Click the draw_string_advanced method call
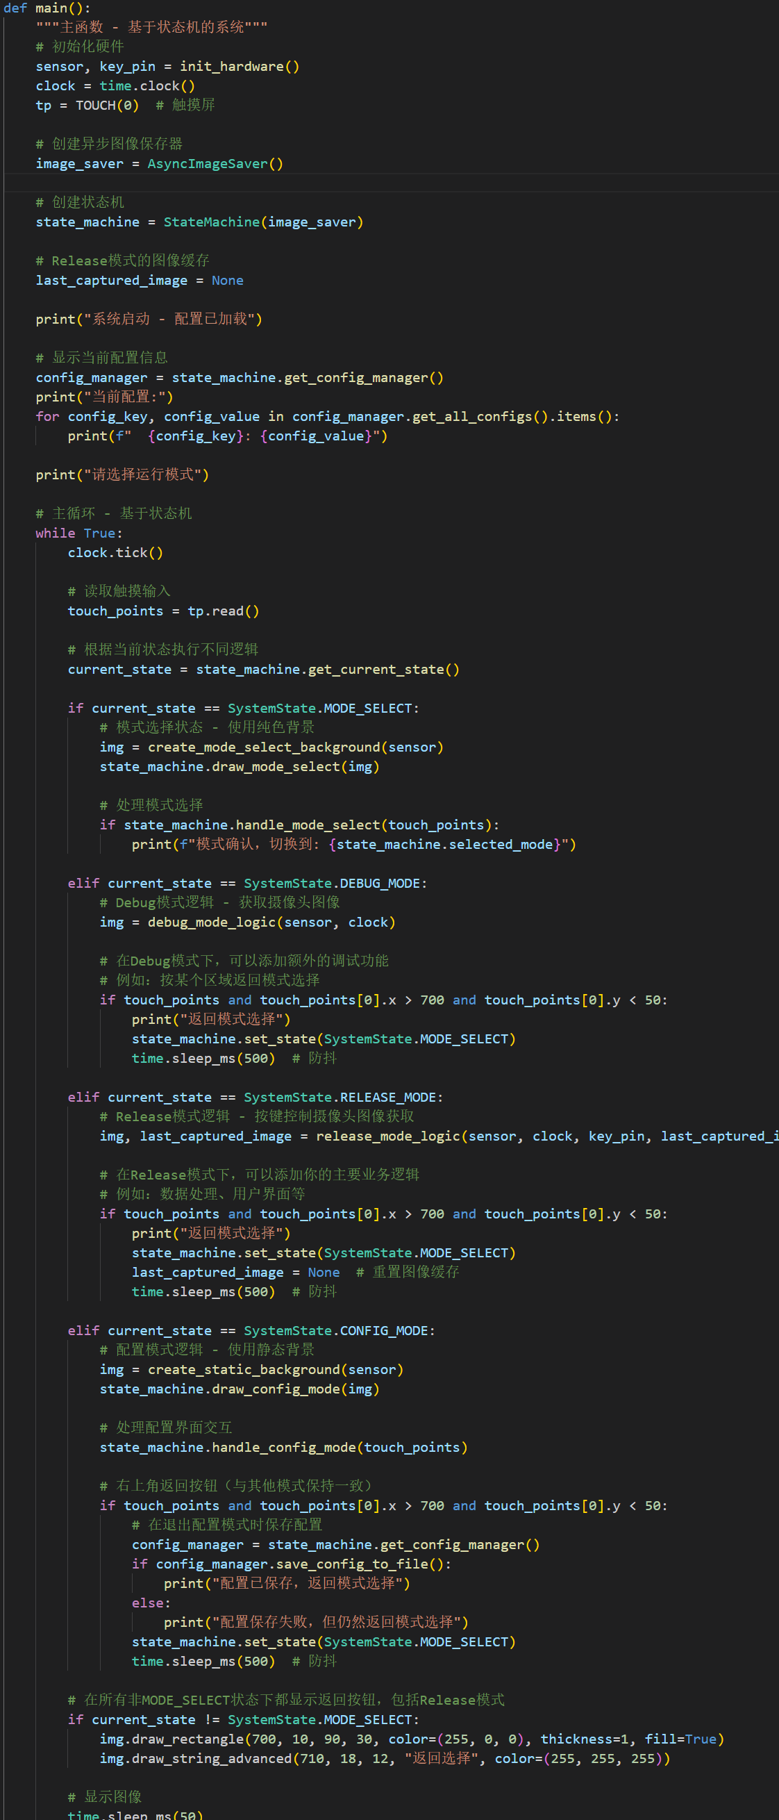This screenshot has width=779, height=1820. pos(196,1759)
